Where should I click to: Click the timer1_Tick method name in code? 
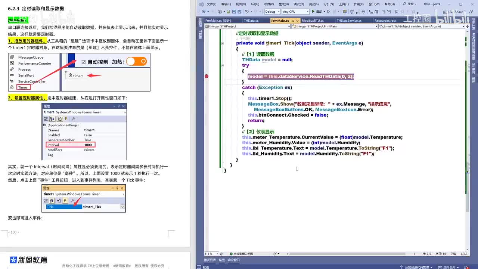coord(280,43)
